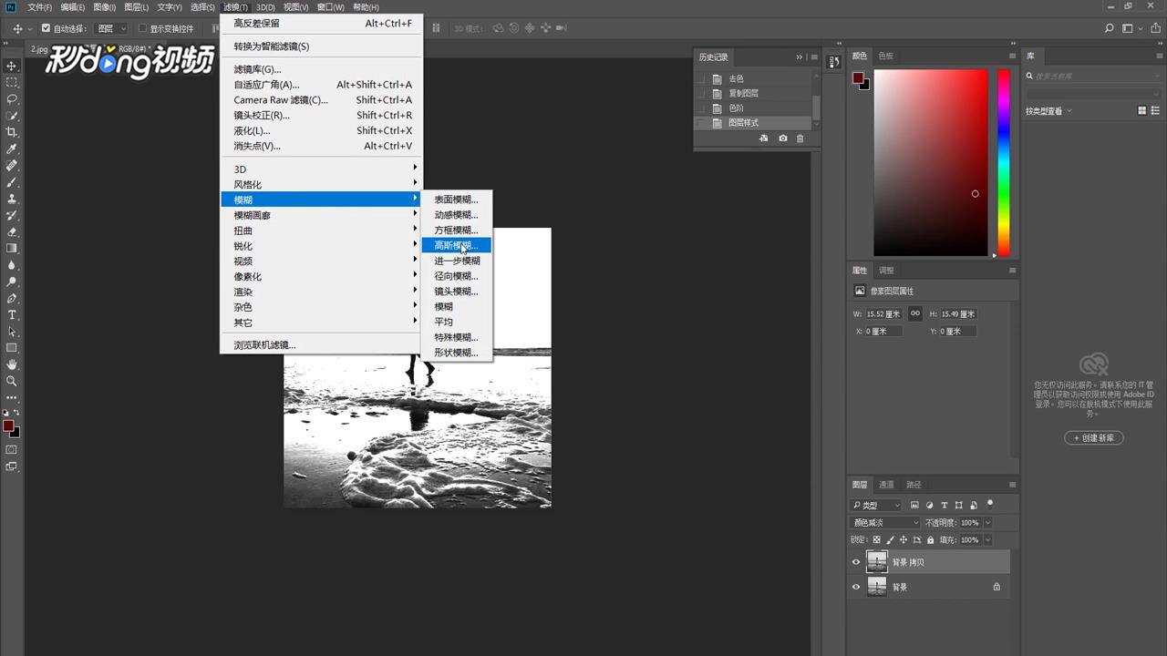The width and height of the screenshot is (1167, 656).
Task: Select the Move tool in the toolbox
Action: (x=12, y=66)
